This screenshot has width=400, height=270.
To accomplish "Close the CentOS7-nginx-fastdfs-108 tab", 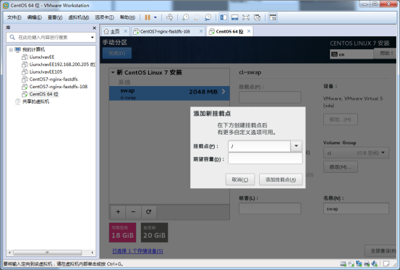I will tap(201, 31).
